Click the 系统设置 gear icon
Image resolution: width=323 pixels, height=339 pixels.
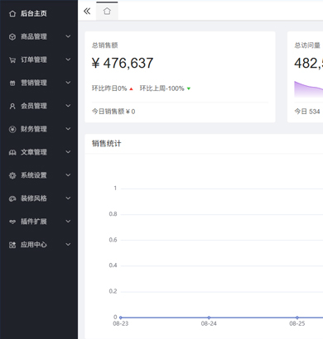(12, 175)
